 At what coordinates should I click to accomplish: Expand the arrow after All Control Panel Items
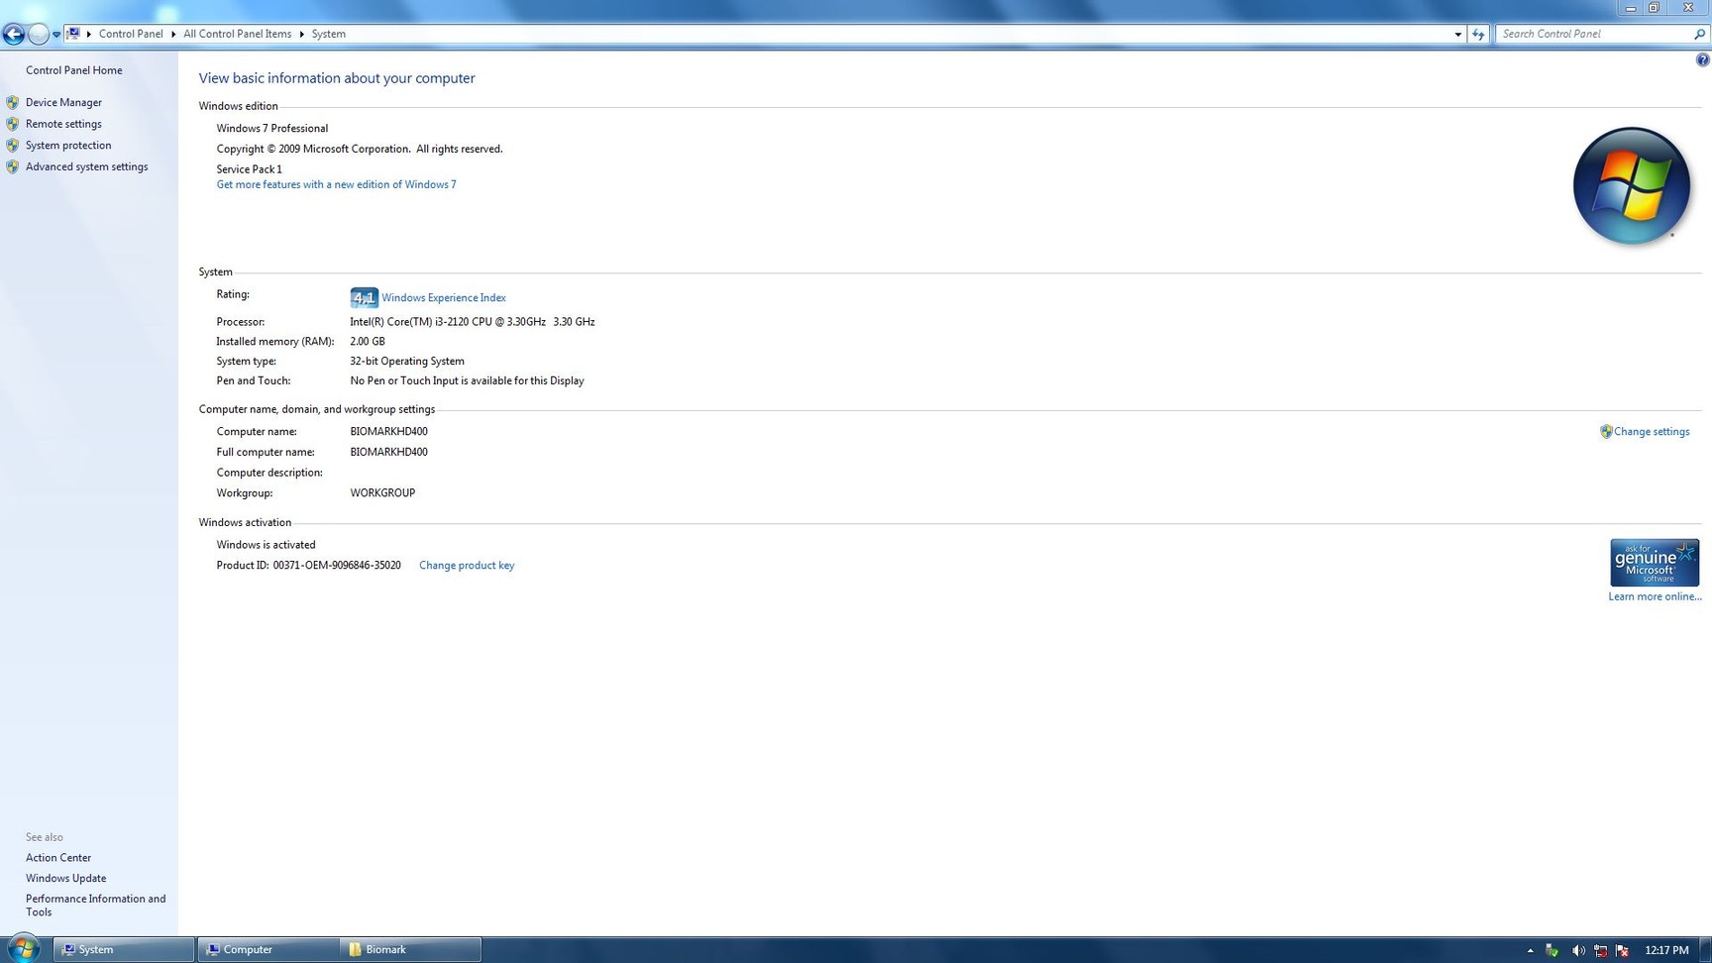coord(302,34)
